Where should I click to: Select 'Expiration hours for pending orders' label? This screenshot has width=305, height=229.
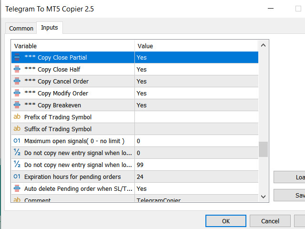pyautogui.click(x=72, y=177)
